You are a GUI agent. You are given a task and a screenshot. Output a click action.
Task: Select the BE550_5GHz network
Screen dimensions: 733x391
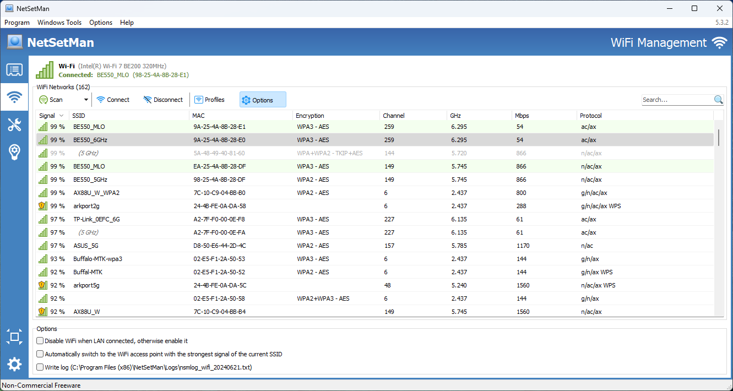375,180
